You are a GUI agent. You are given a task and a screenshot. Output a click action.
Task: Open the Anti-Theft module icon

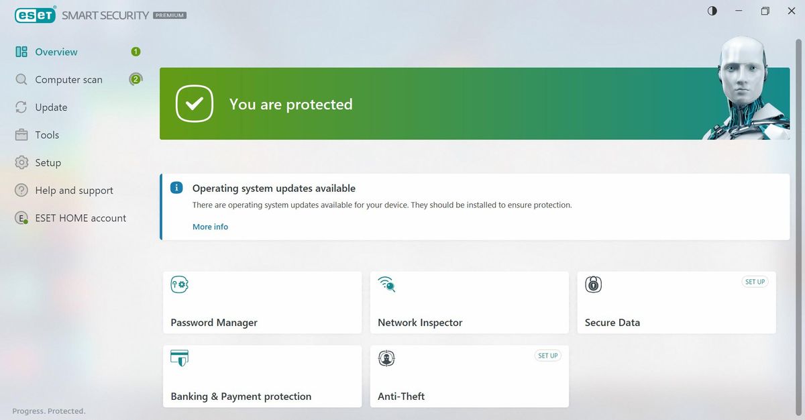click(386, 358)
